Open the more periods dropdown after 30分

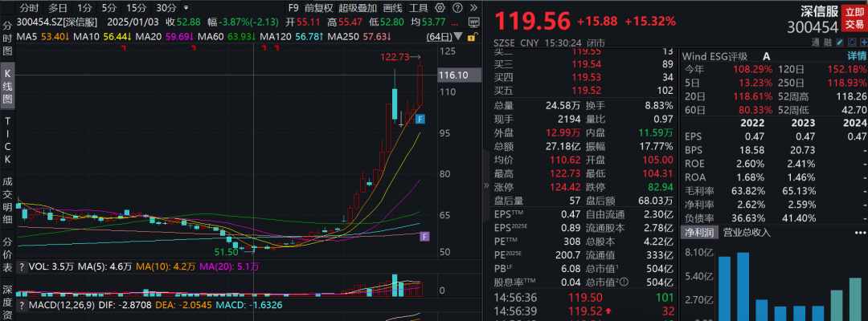[186, 8]
